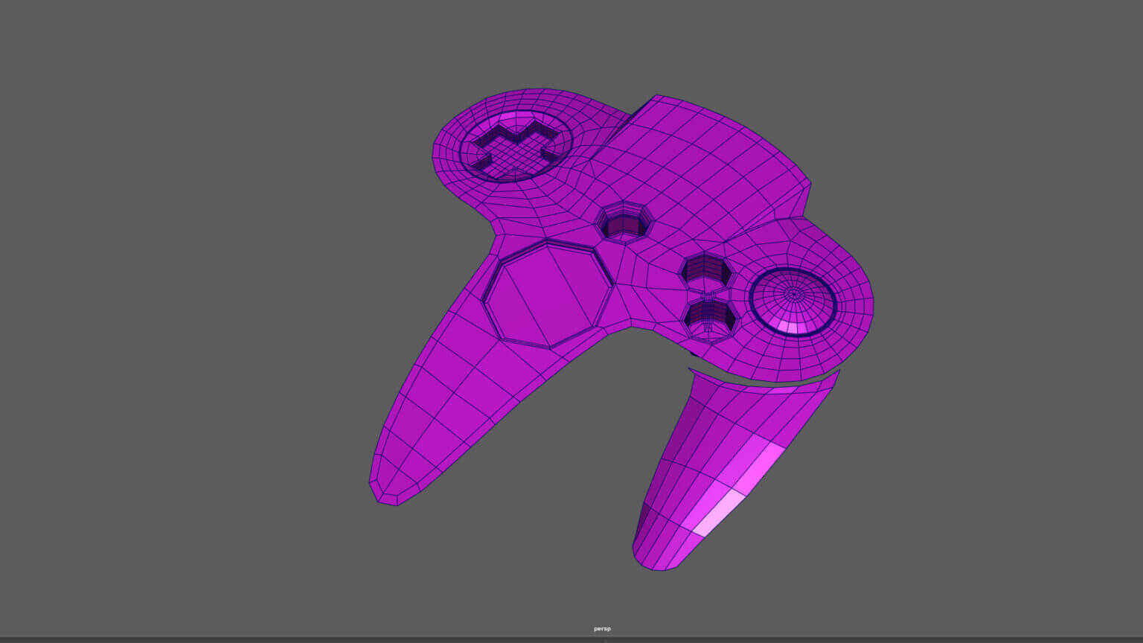This screenshot has height=643, width=1143.
Task: Select the large octagonal panel face
Action: (x=548, y=294)
